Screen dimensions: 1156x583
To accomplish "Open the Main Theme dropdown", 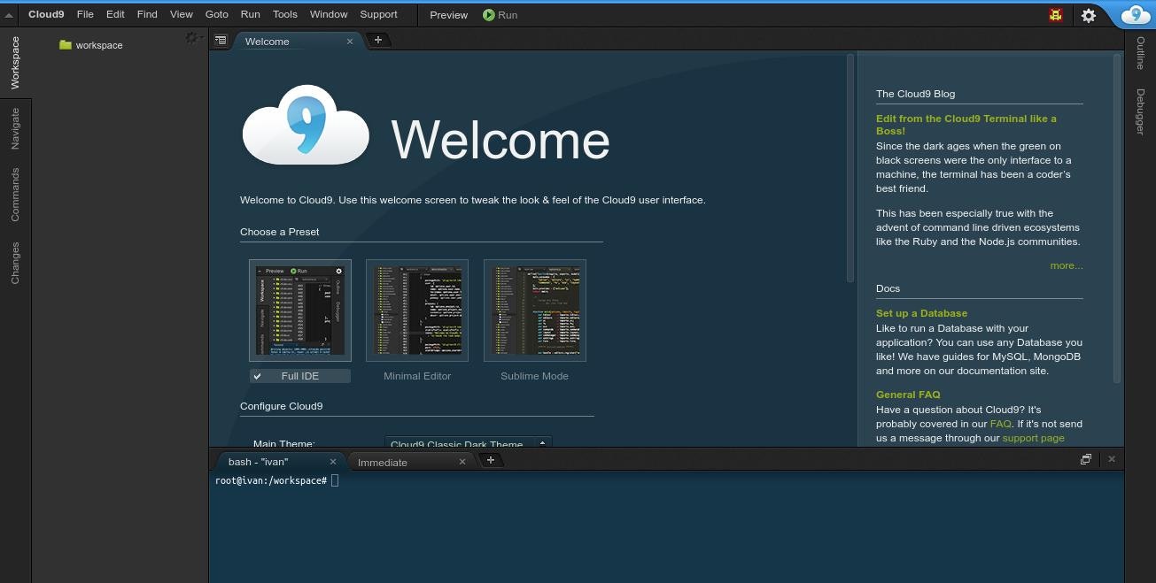I will (x=467, y=444).
